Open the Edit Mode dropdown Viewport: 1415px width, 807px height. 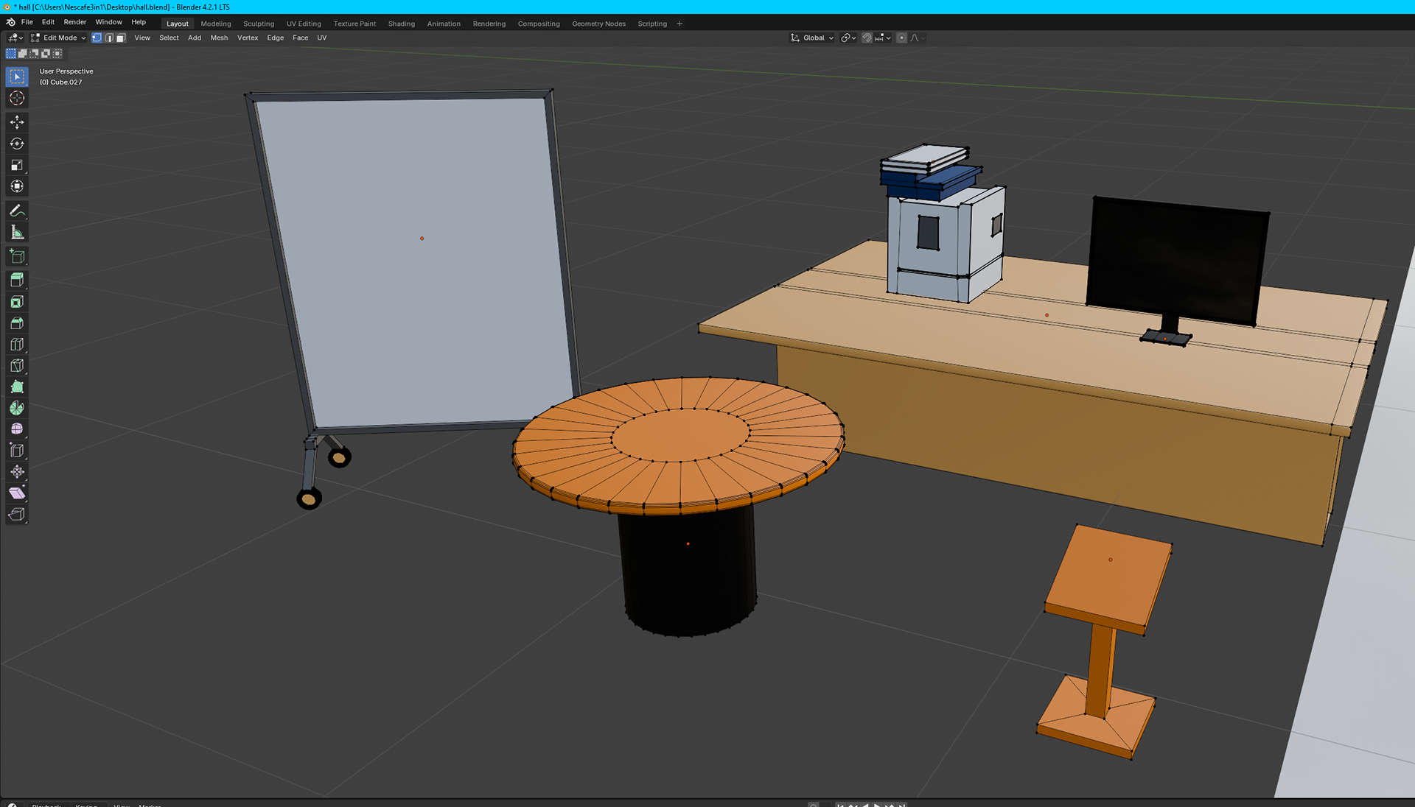(x=59, y=38)
